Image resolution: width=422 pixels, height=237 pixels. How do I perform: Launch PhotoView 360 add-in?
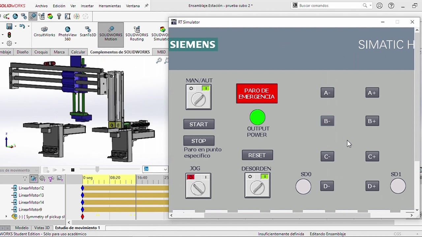click(x=67, y=34)
